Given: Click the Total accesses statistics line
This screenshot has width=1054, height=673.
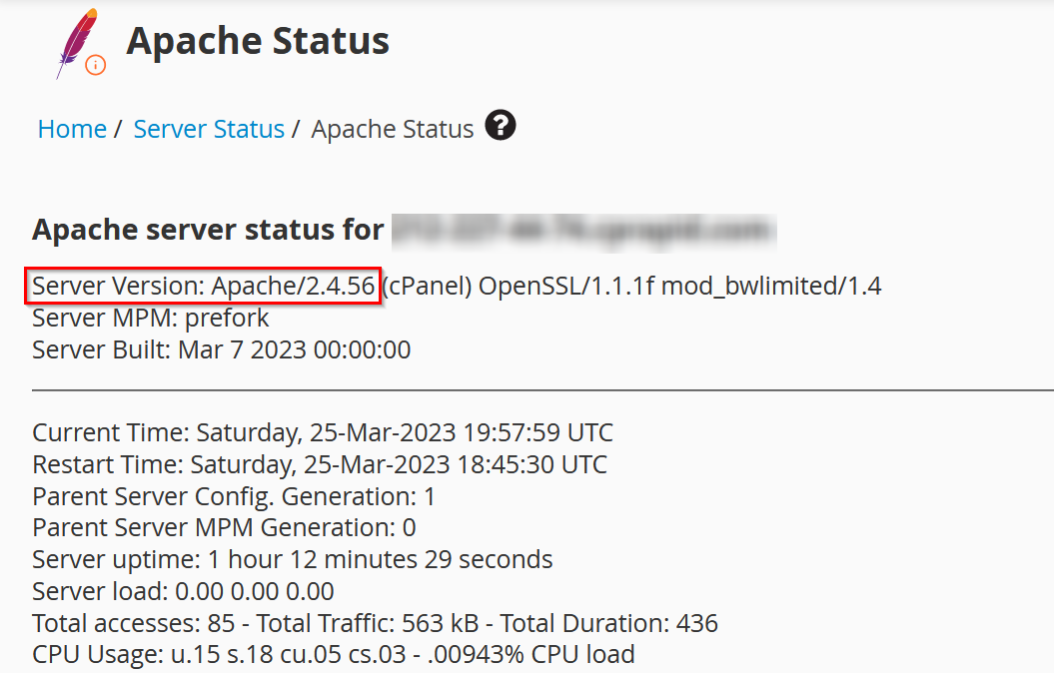Looking at the screenshot, I should click(375, 623).
